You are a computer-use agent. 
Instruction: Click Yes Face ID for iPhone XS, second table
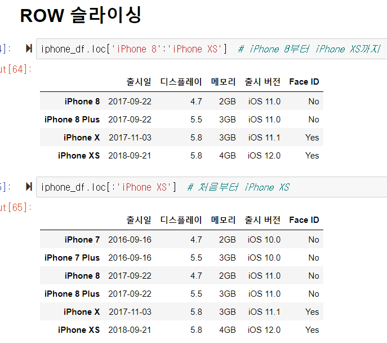(312, 329)
